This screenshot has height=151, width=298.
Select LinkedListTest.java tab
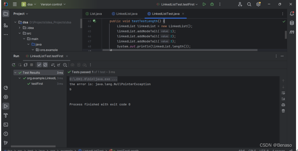164,14
